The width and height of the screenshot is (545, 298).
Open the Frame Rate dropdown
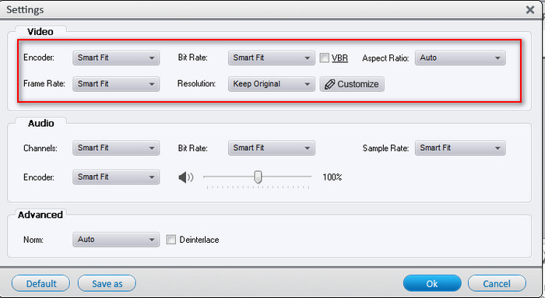(116, 84)
